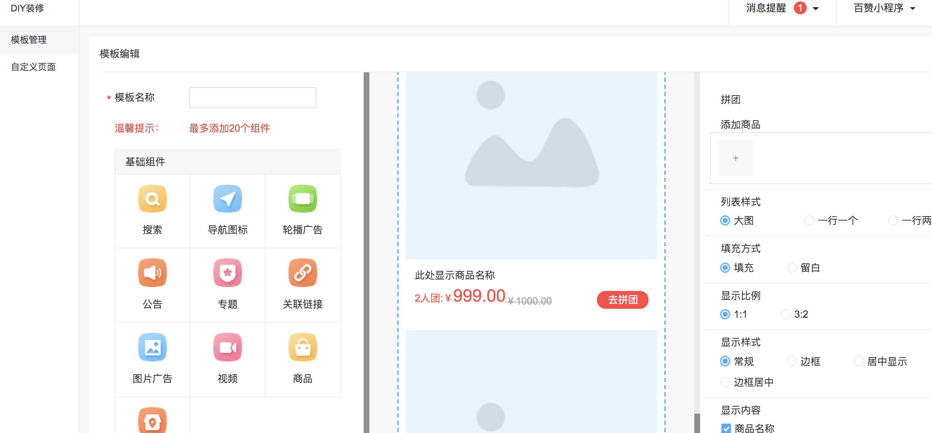Add the product (商品) shopping bag component
The height and width of the screenshot is (433, 932).
coord(302,347)
